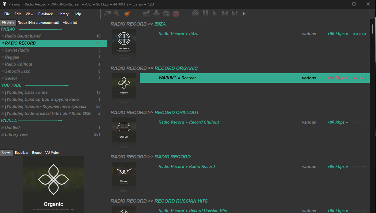Screen dimensions: 376x213
Task: Open the View menu
Action: click(x=29, y=14)
